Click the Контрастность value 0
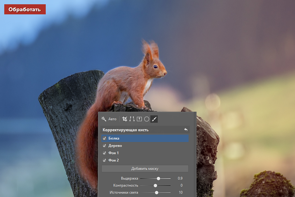295x197 pixels. tap(181, 185)
